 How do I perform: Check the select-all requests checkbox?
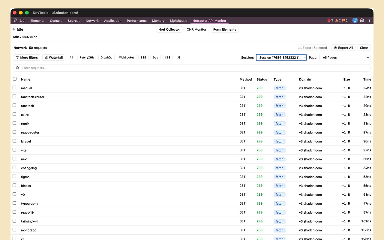15,79
